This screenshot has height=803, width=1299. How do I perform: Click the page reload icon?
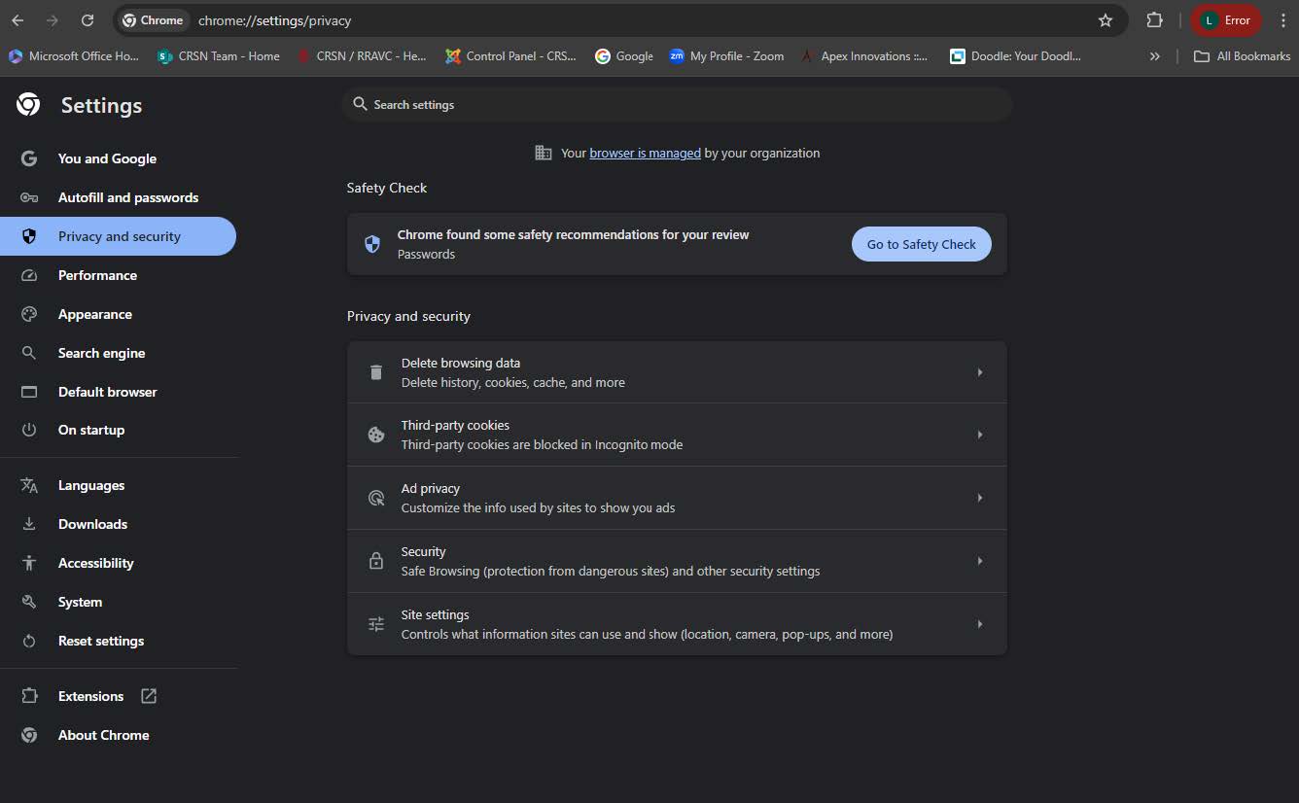point(88,19)
